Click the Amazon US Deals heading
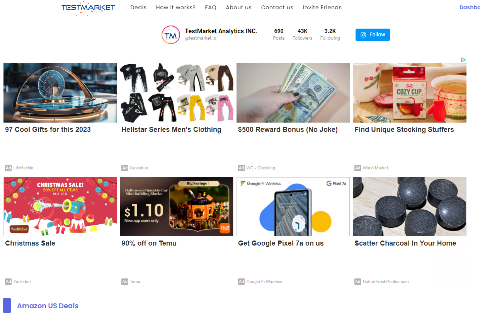 [48, 306]
